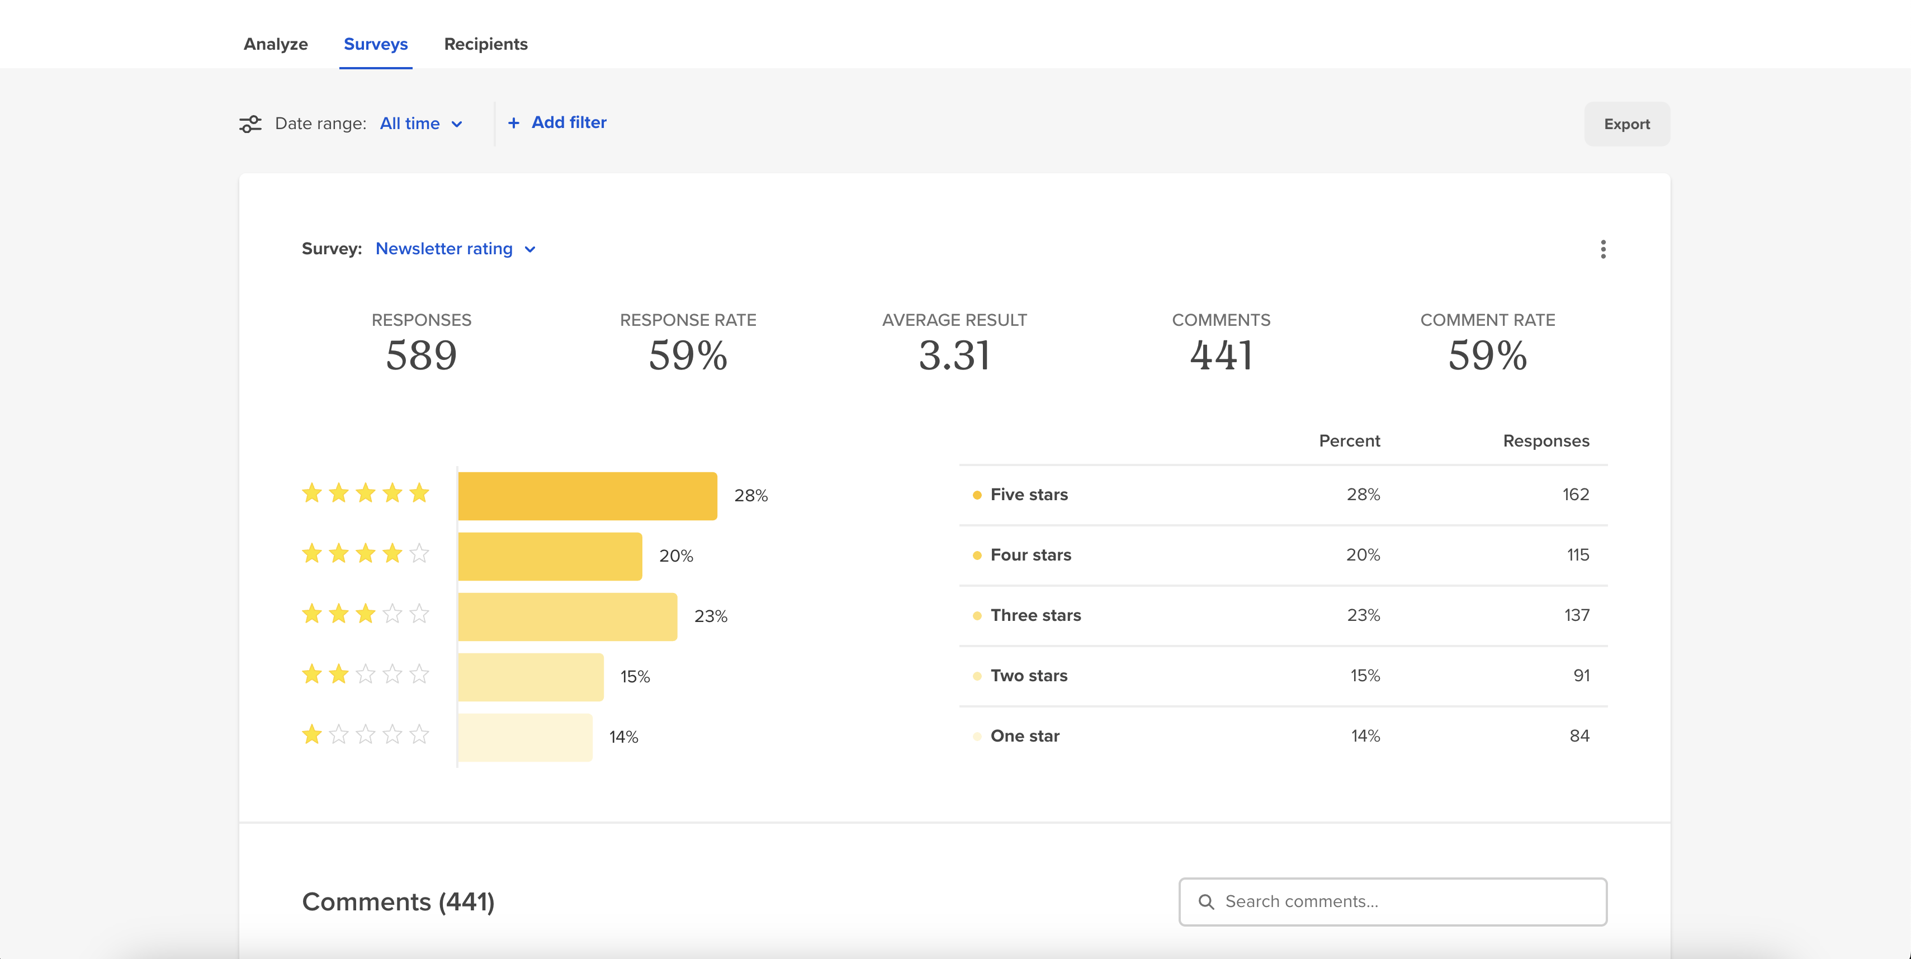The height and width of the screenshot is (959, 1911).
Task: Click the four-star rating icons row
Action: (365, 553)
